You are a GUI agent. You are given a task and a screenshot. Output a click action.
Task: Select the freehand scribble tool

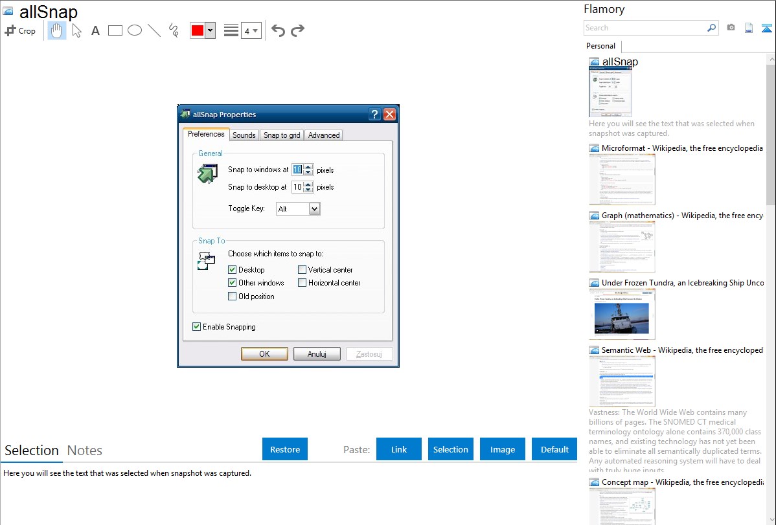click(174, 30)
